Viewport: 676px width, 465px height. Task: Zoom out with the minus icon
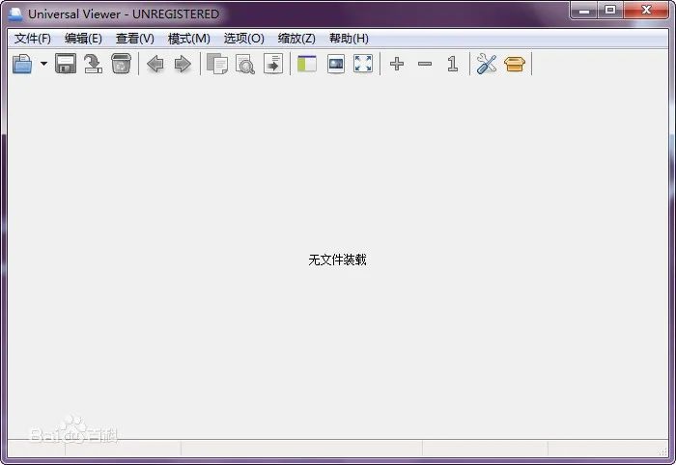[x=425, y=64]
